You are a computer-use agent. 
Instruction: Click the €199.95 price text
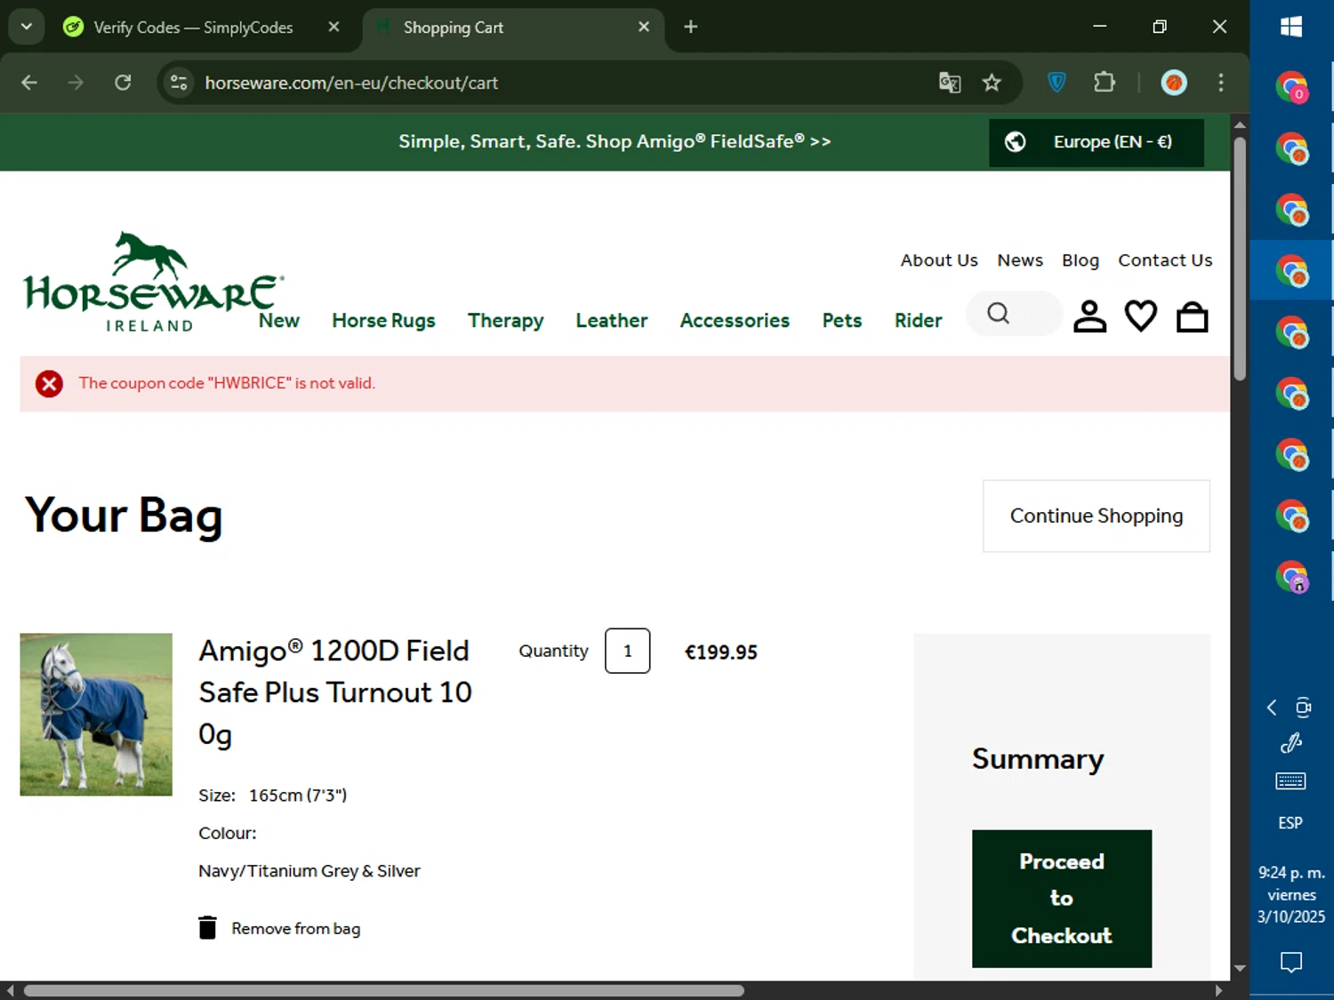coord(720,652)
